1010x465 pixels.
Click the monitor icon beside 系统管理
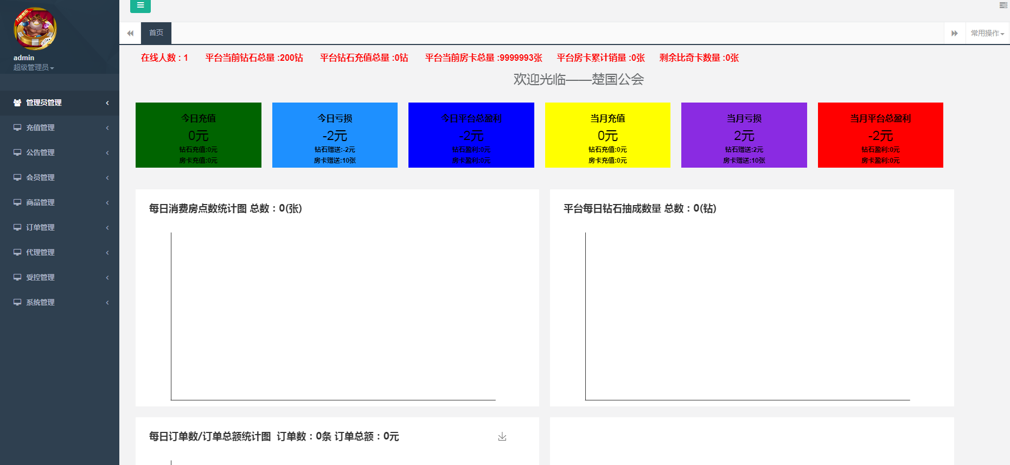pyautogui.click(x=17, y=302)
